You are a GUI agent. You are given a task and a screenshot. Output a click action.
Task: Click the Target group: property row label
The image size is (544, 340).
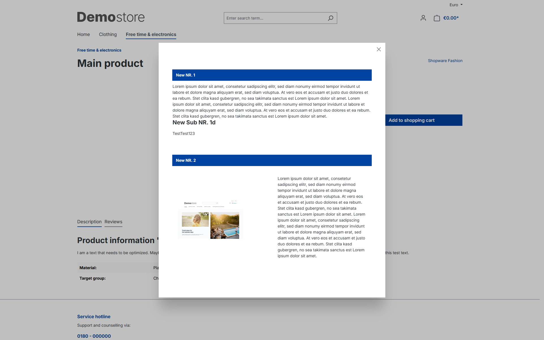pos(93,278)
